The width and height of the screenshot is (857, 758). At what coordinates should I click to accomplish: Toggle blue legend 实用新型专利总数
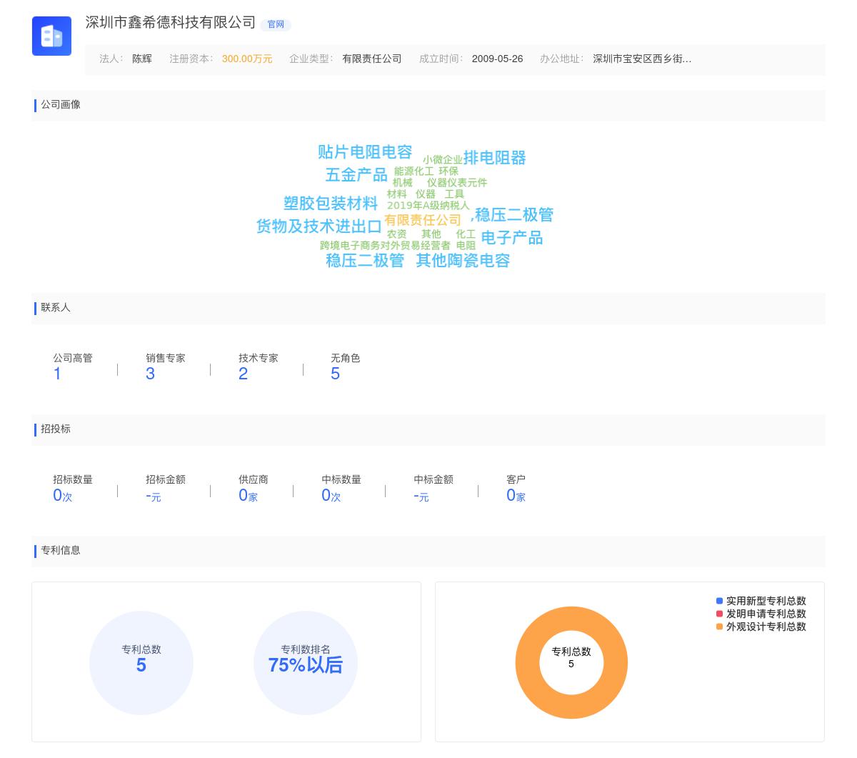[x=761, y=601]
